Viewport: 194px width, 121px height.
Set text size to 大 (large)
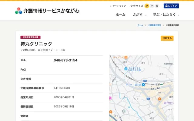(x=157, y=6)
